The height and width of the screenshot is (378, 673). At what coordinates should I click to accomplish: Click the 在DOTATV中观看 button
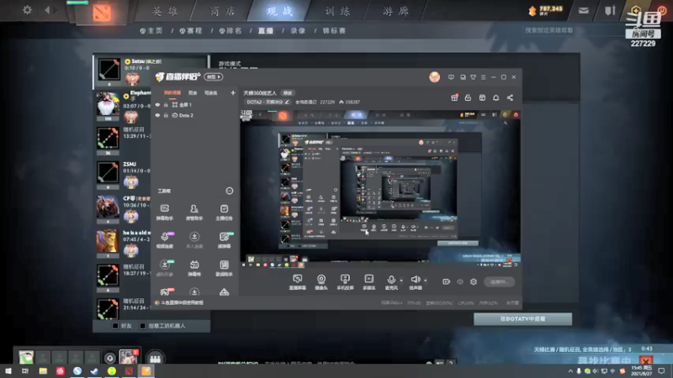522,319
